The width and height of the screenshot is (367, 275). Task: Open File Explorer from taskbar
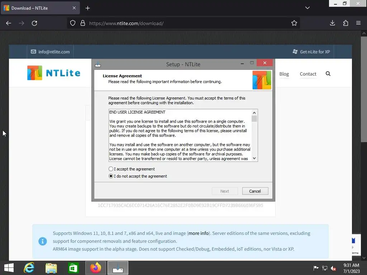(51, 268)
